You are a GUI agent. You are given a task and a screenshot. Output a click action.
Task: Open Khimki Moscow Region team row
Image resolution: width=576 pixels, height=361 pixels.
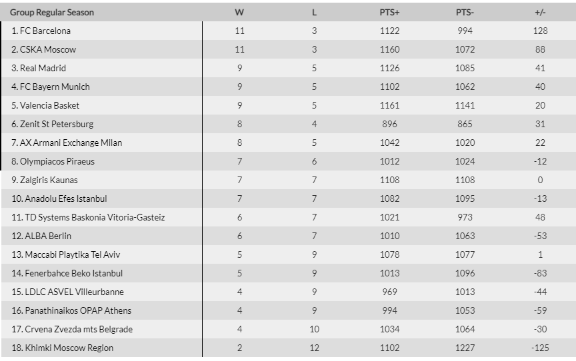pyautogui.click(x=288, y=348)
